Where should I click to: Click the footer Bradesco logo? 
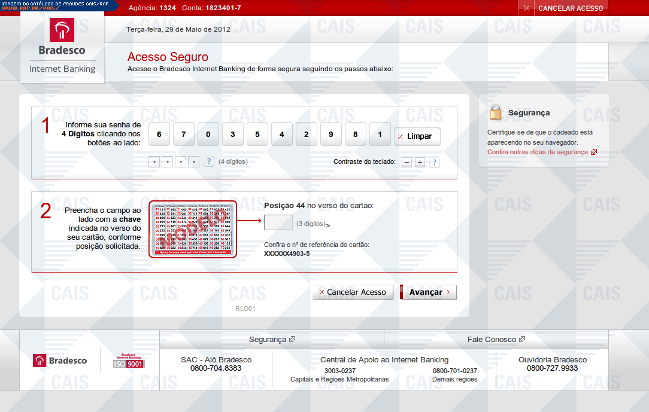tap(60, 361)
